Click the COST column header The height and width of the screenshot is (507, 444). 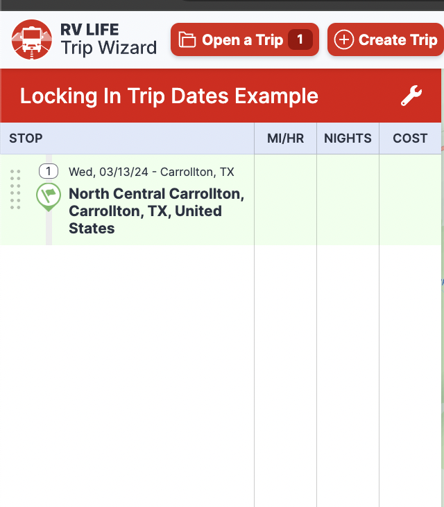click(410, 139)
